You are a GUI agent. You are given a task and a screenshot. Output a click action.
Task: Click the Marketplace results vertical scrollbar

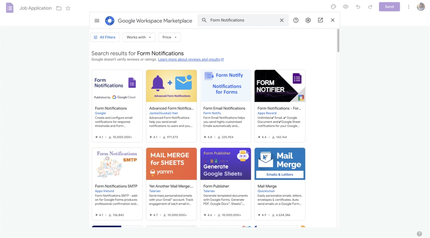point(338,41)
